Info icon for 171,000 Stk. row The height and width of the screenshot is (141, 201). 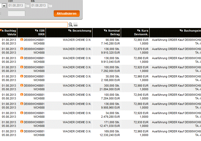[x=22, y=122]
